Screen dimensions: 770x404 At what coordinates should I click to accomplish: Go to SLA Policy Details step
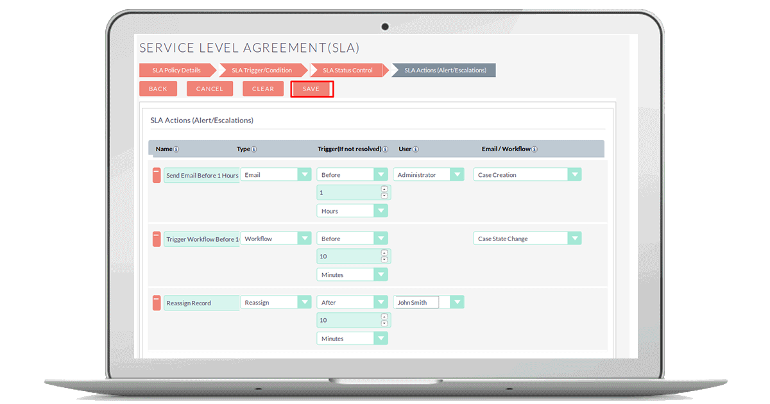(x=176, y=71)
